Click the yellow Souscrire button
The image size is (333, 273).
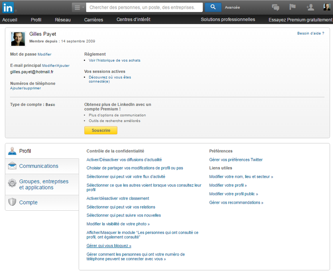point(101,130)
